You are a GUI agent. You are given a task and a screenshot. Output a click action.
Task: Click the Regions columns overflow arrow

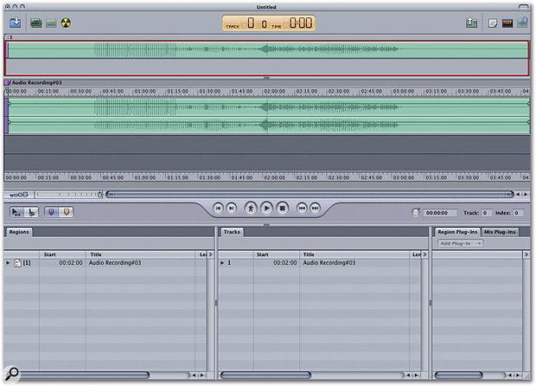point(210,254)
